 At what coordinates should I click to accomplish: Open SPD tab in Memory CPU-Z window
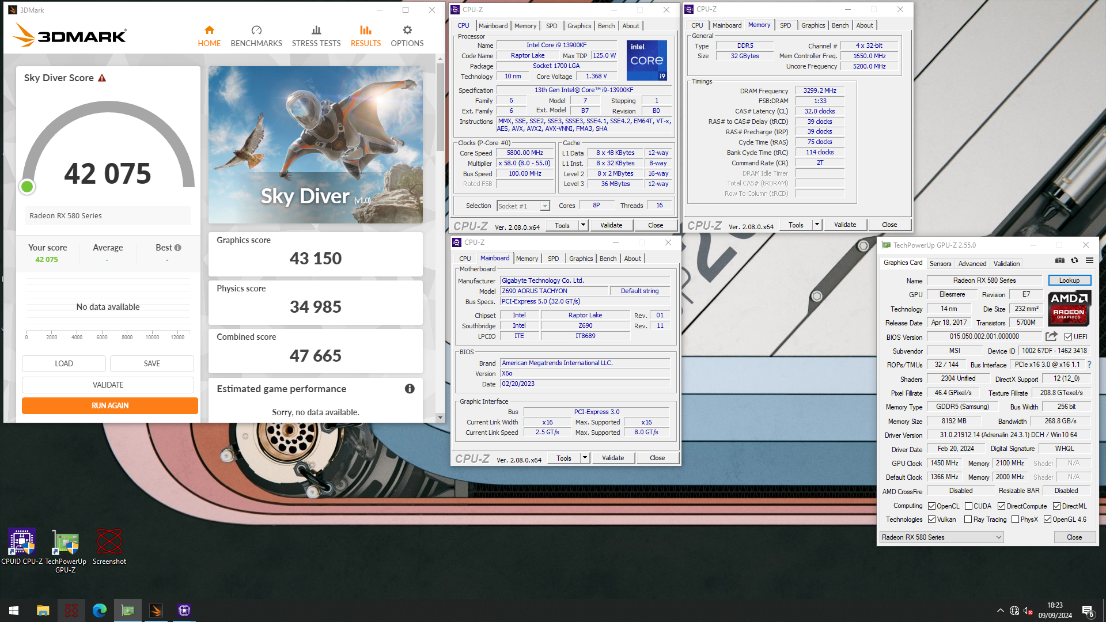785,25
